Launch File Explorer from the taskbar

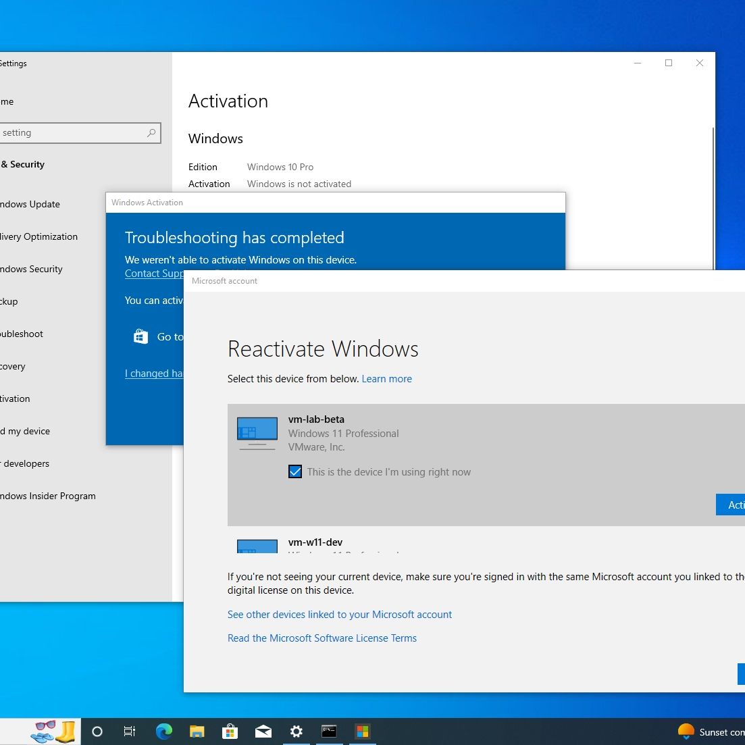(197, 731)
